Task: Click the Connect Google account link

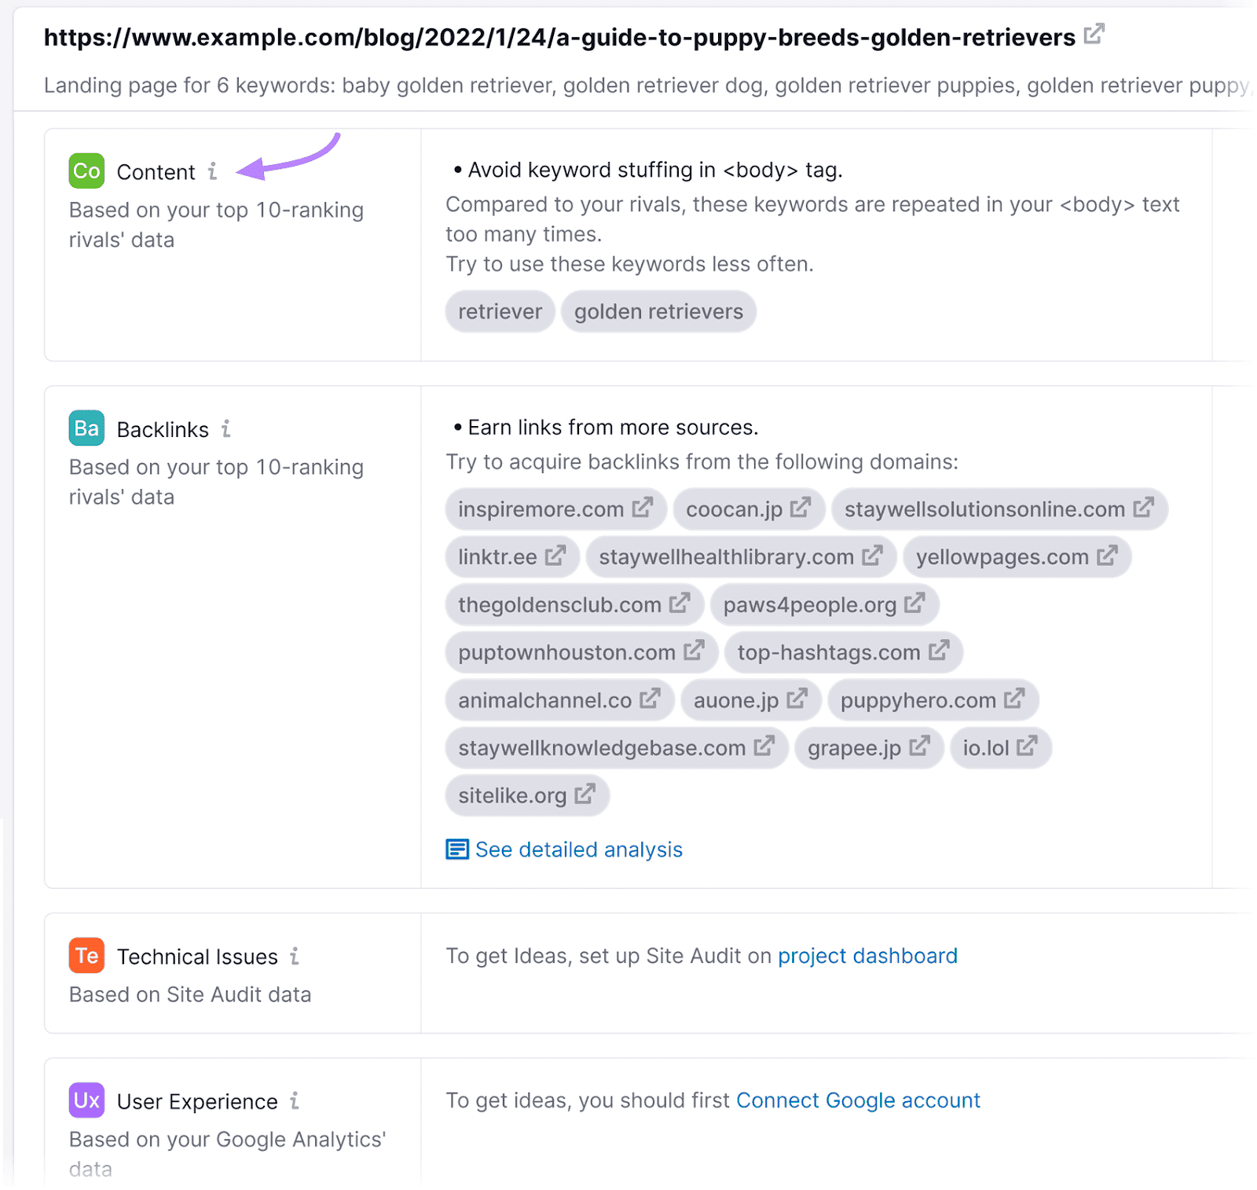Action: [x=858, y=1100]
